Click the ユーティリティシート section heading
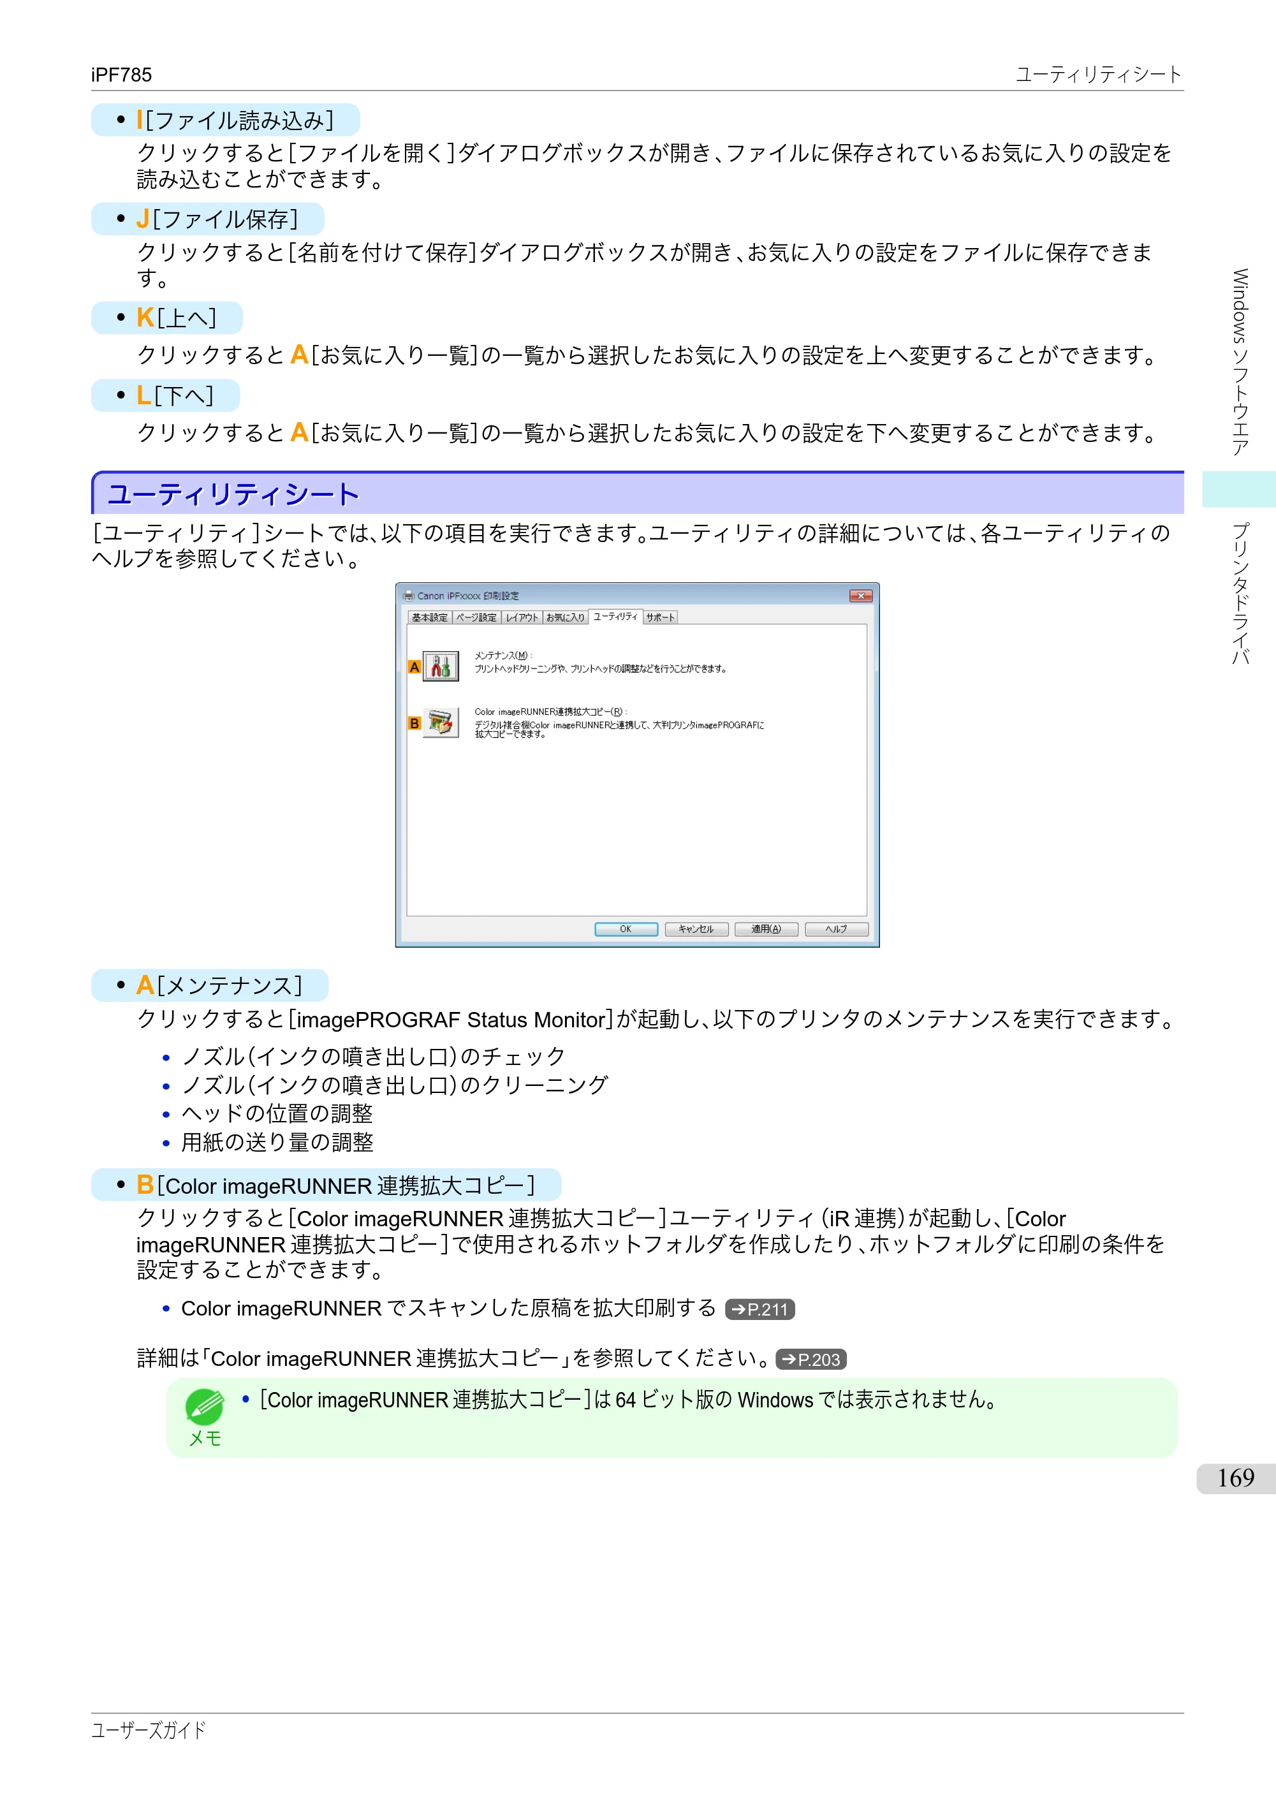This screenshot has height=1804, width=1276. tap(233, 494)
